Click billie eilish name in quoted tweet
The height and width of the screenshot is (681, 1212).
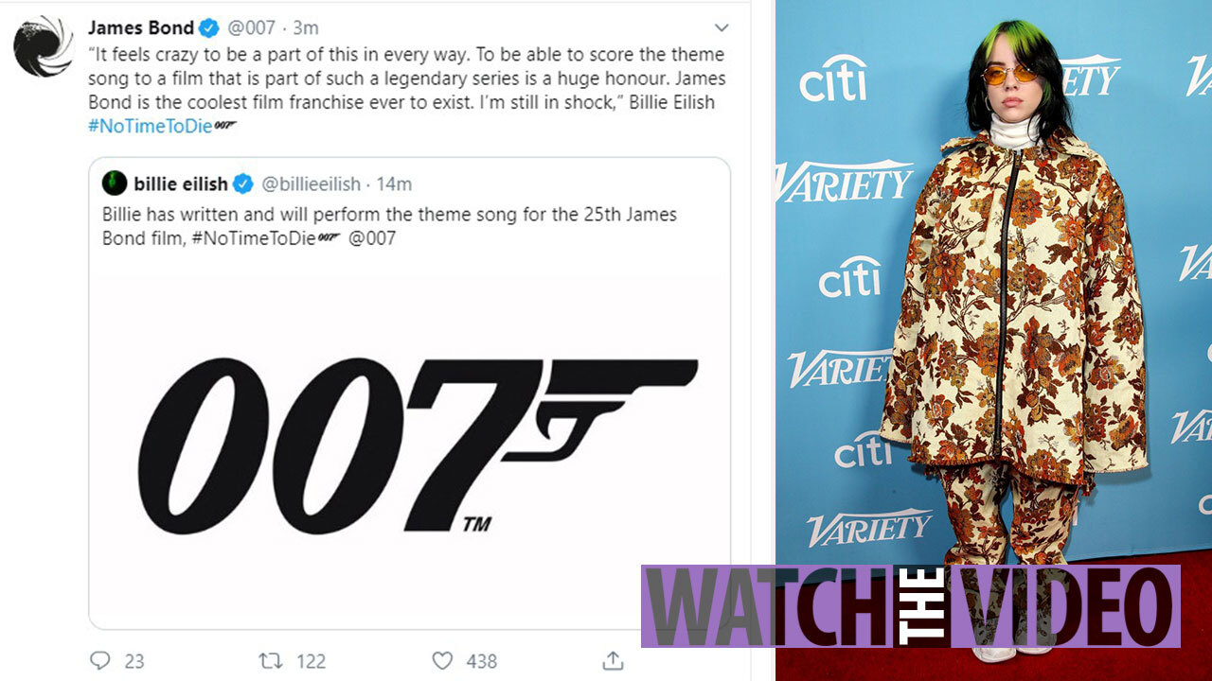point(181,183)
